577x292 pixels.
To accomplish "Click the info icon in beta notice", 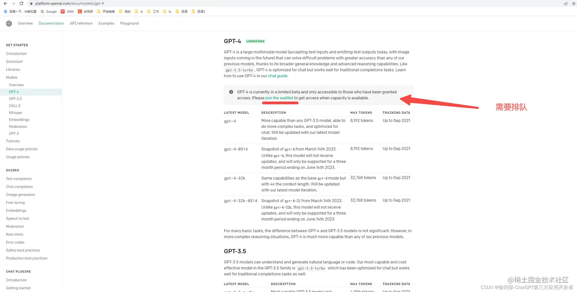I will 231,92.
